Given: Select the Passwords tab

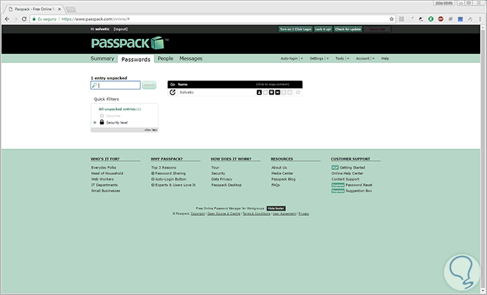Looking at the screenshot, I should (x=136, y=59).
